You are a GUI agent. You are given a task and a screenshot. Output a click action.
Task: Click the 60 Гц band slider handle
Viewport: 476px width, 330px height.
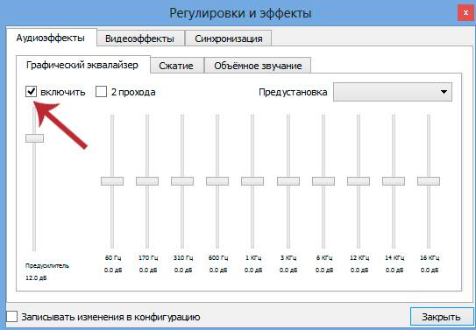point(112,181)
